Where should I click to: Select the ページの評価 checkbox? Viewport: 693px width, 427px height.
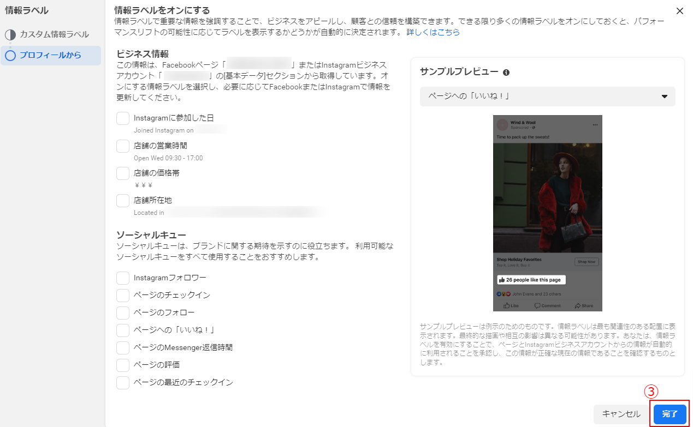[x=123, y=365]
